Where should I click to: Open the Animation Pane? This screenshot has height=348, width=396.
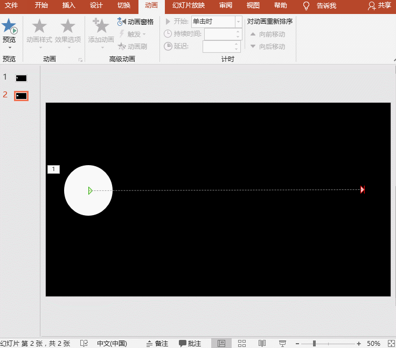point(135,22)
